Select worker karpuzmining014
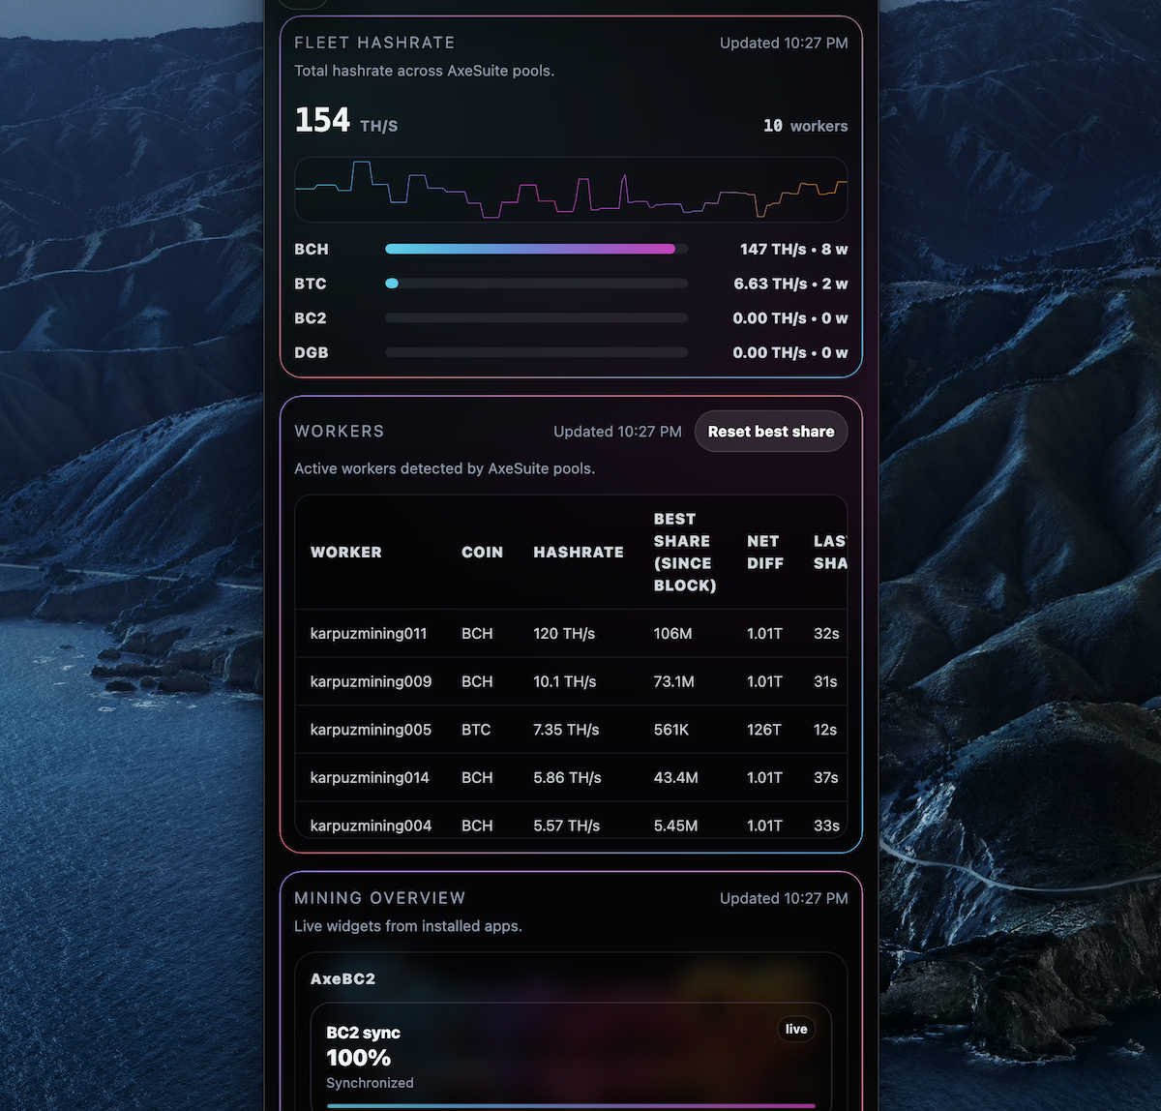The image size is (1161, 1111). click(370, 777)
